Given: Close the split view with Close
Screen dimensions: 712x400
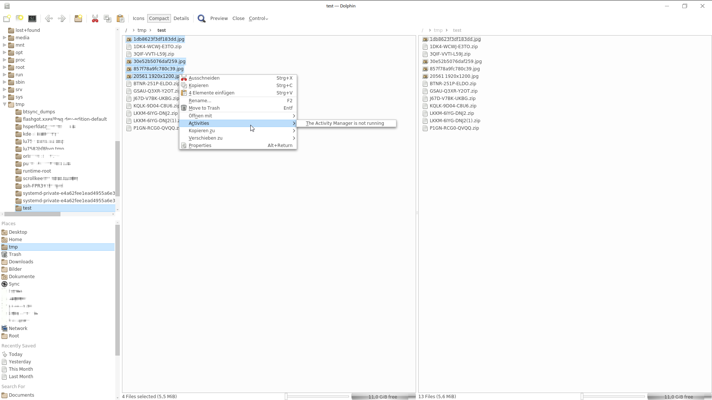Looking at the screenshot, I should 238,19.
